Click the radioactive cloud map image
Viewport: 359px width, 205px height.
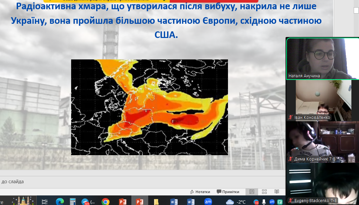pyautogui.click(x=150, y=107)
